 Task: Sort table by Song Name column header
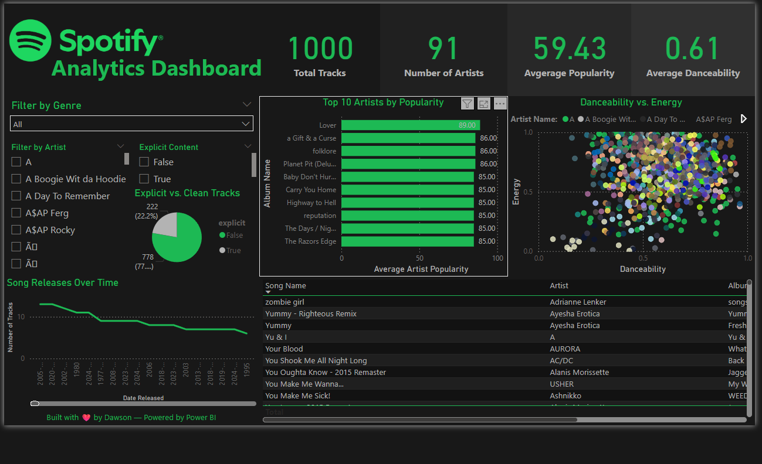click(286, 285)
